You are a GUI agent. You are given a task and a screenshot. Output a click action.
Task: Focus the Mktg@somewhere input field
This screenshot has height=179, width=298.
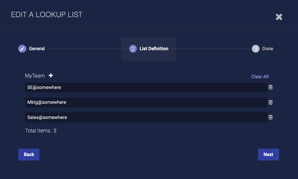146,102
